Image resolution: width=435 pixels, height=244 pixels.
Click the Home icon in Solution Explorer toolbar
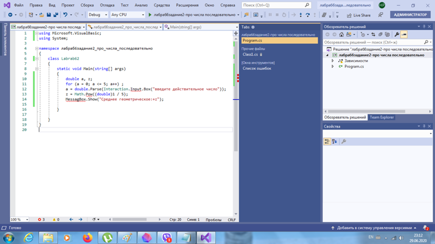tap(341, 35)
